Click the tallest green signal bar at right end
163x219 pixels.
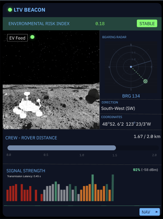click(x=113, y=188)
